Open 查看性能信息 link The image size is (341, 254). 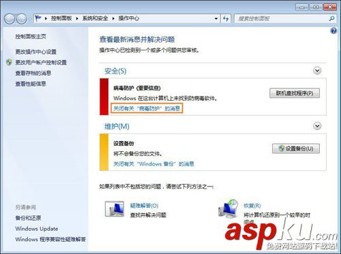click(x=31, y=84)
